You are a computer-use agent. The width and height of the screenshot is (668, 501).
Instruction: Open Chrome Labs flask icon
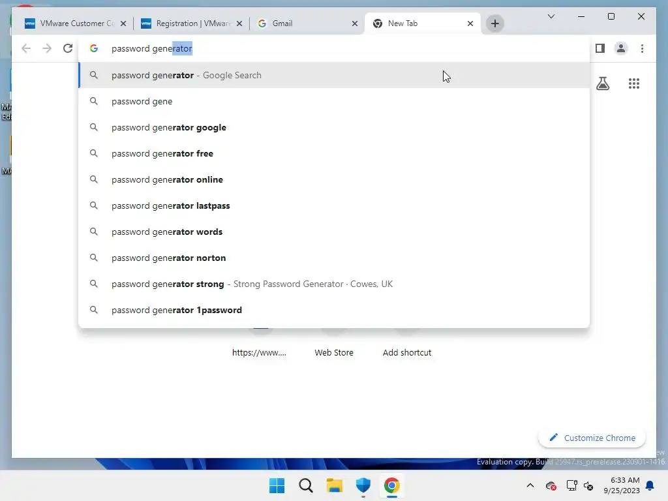602,83
